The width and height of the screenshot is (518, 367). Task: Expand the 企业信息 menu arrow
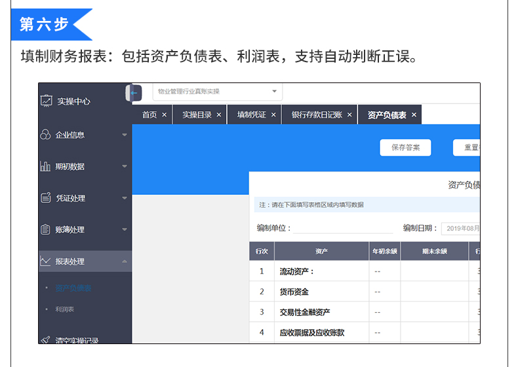pyautogui.click(x=125, y=135)
